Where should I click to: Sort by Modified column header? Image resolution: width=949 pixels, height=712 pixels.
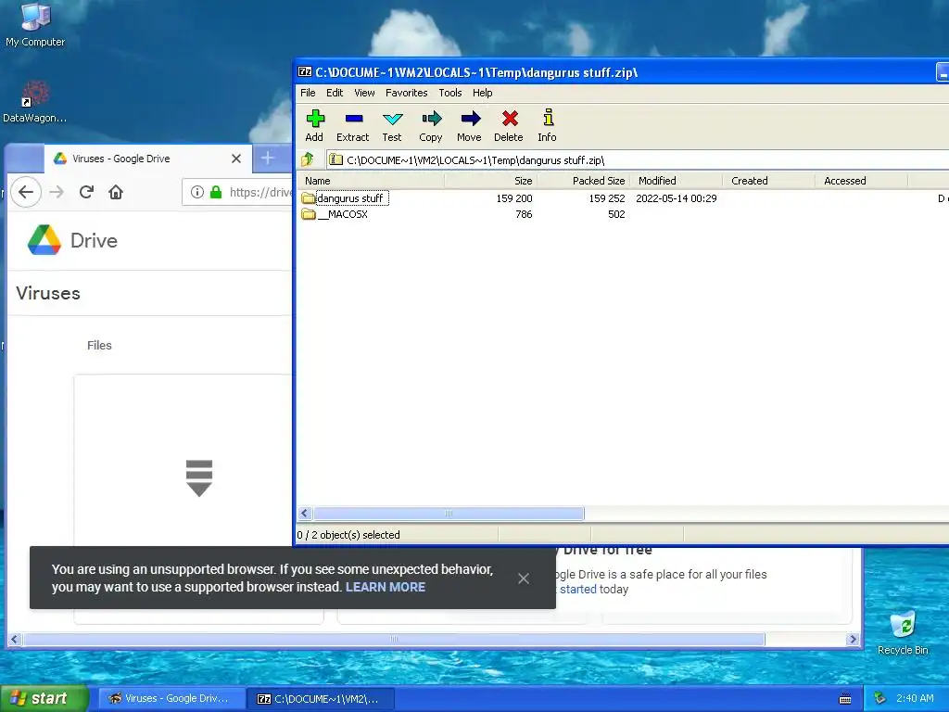click(676, 181)
